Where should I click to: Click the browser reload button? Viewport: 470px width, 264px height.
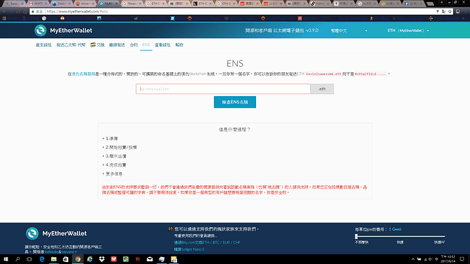point(18,12)
